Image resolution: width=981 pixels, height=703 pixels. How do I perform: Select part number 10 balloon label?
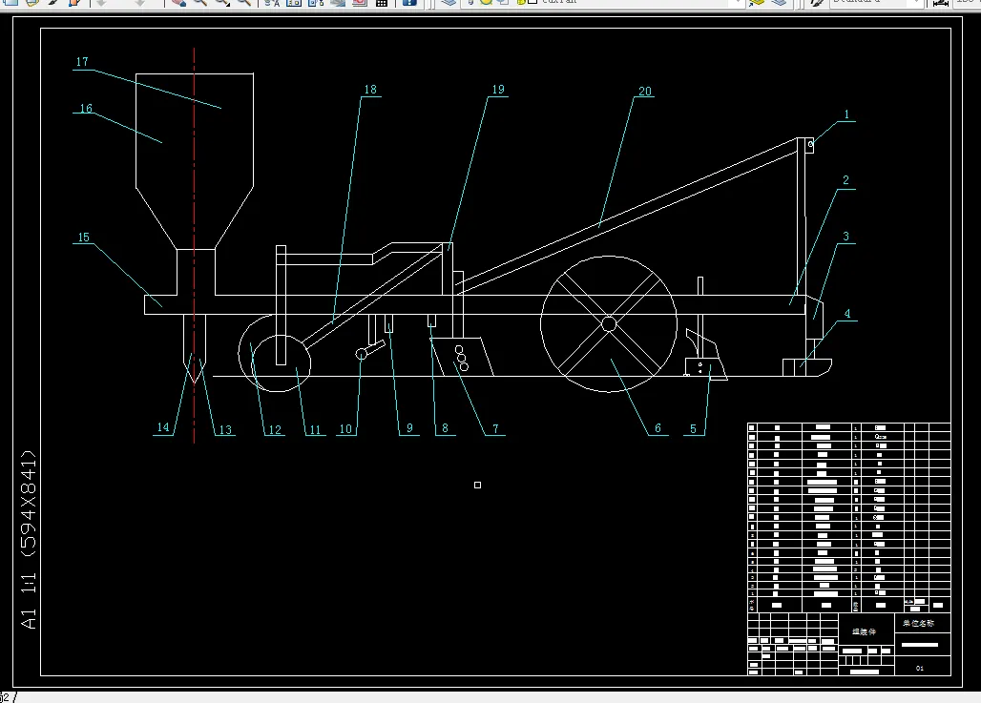345,429
